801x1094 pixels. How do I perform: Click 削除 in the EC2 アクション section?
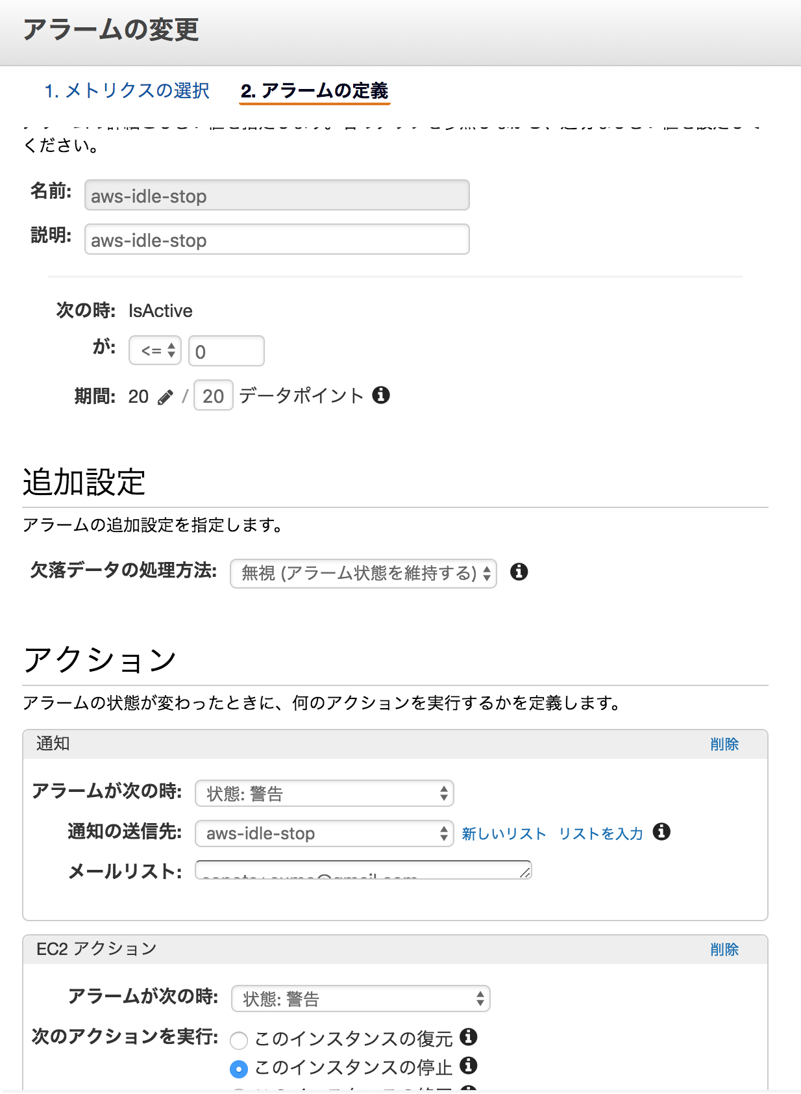tap(724, 949)
